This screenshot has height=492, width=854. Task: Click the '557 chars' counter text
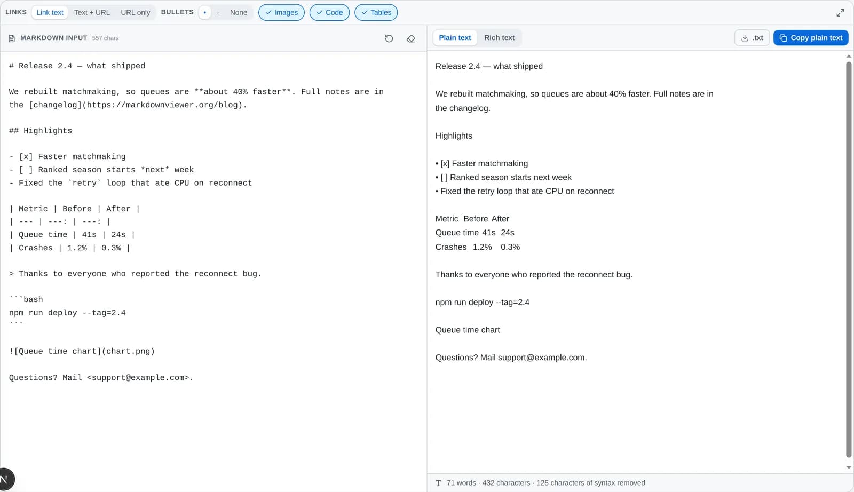click(x=105, y=38)
